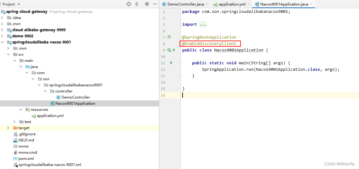This screenshot has height=169, width=359.
Task: Select application.yml in resources
Action: click(50, 116)
